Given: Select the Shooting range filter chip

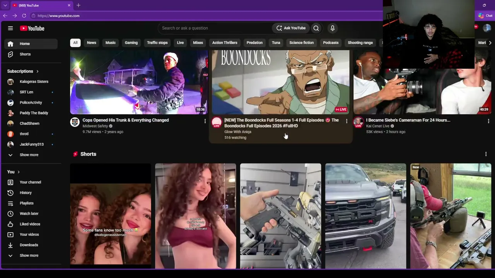Looking at the screenshot, I should [360, 42].
